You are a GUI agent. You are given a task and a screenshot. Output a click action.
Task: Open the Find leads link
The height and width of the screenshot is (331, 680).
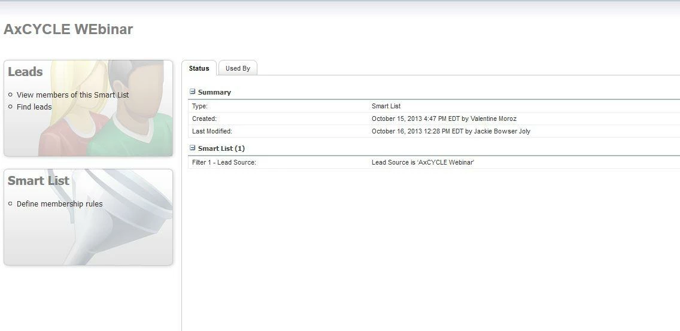[34, 107]
